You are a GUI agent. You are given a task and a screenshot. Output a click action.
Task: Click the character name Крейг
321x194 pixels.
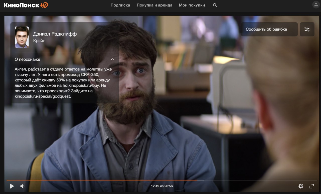(x=39, y=40)
